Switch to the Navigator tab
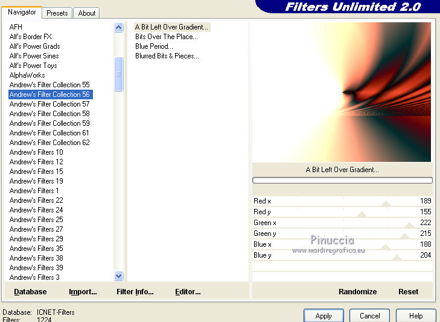 22,12
